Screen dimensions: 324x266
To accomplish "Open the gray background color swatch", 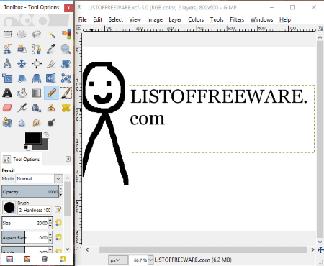I will (43, 146).
